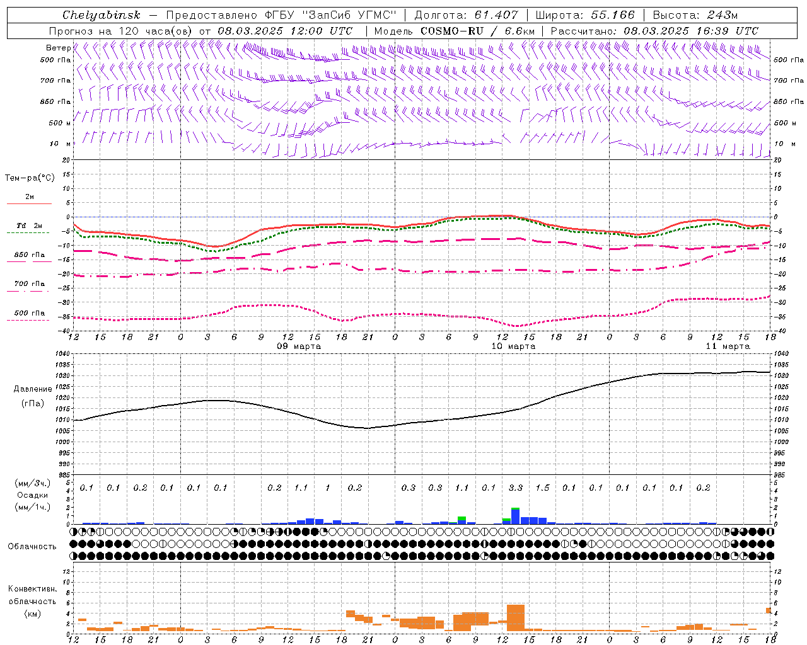Click the tallest orange convective cloud bar
807x645 pixels.
pyautogui.click(x=515, y=618)
